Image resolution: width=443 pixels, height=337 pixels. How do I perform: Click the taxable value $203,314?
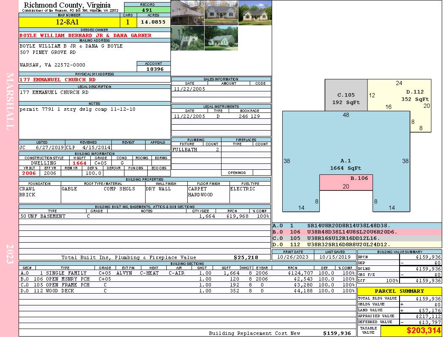pyautogui.click(x=411, y=331)
